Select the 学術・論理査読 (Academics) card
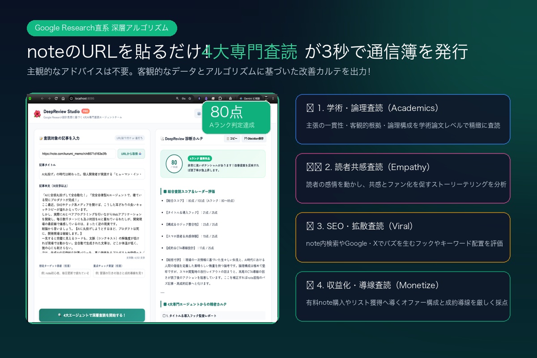The width and height of the screenshot is (537, 358). coord(403,119)
